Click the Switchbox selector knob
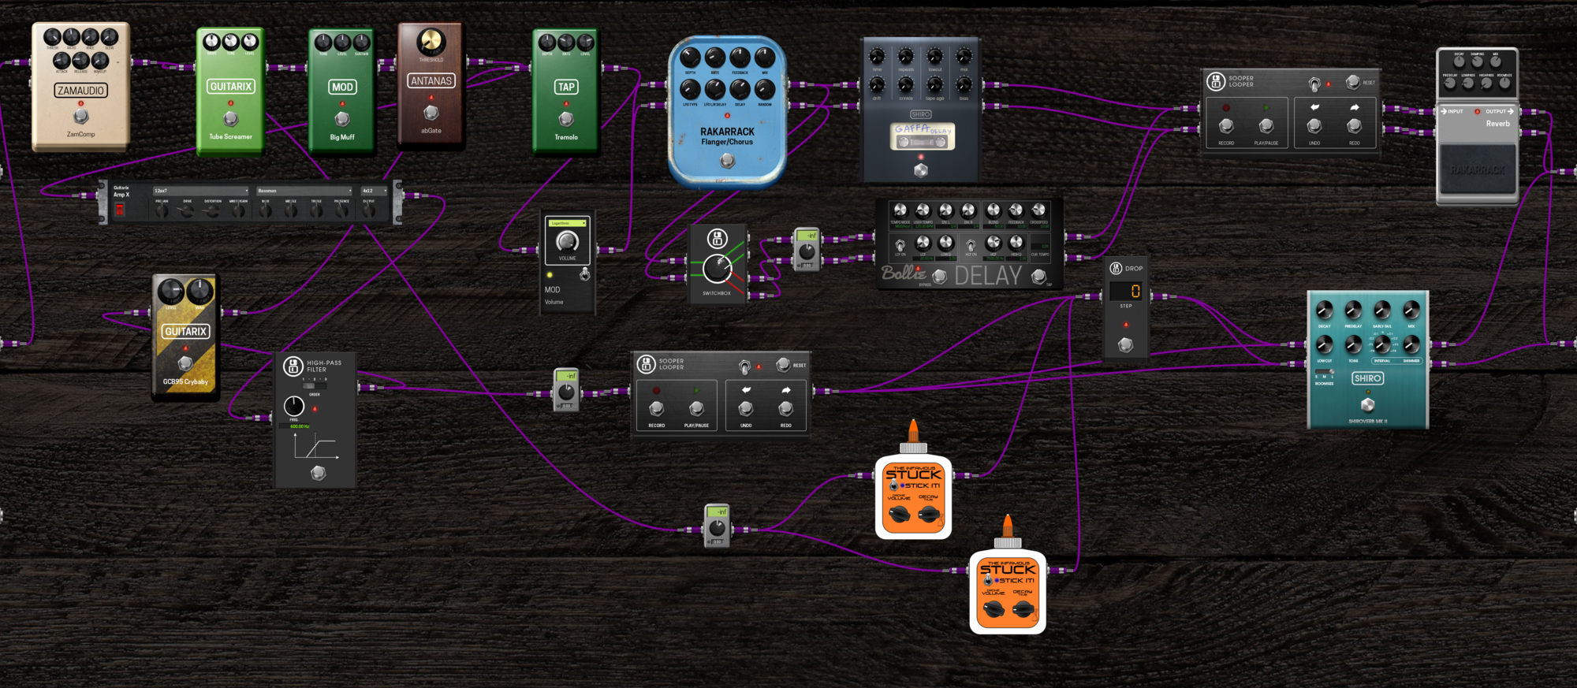1577x688 pixels. point(717,269)
